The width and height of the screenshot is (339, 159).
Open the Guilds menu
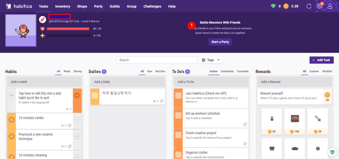click(115, 6)
